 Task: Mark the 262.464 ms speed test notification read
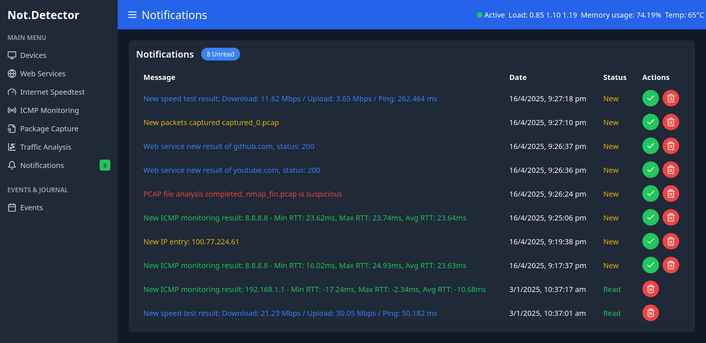click(x=650, y=98)
